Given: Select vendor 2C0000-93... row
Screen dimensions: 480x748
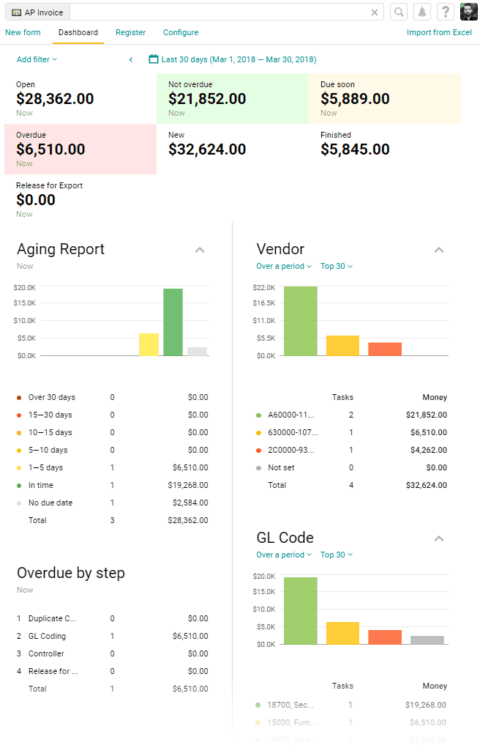Looking at the screenshot, I should pos(352,451).
